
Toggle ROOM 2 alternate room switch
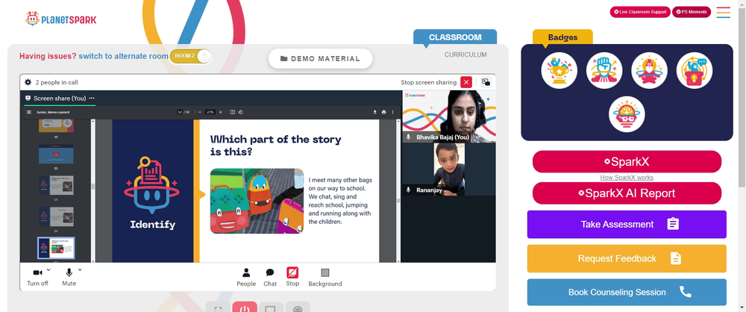pyautogui.click(x=190, y=56)
